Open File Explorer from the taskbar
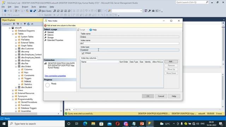 (93, 124)
